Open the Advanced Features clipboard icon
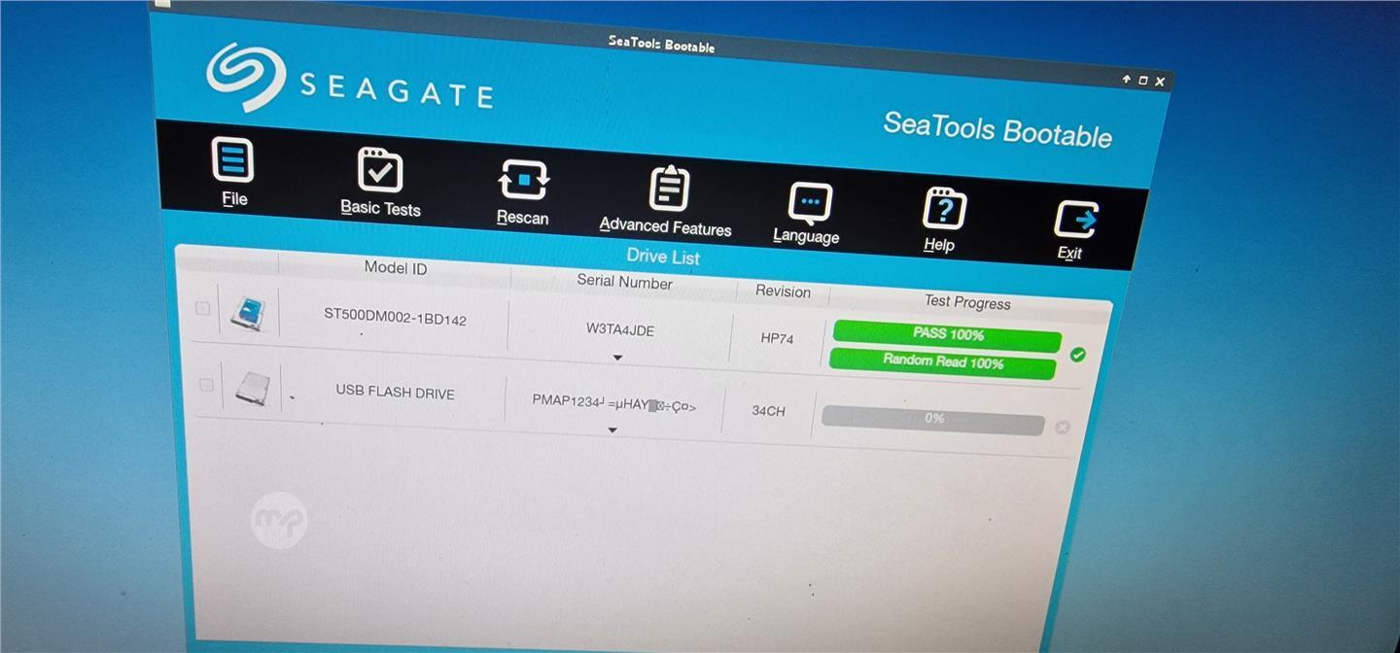This screenshot has height=653, width=1400. click(x=669, y=189)
